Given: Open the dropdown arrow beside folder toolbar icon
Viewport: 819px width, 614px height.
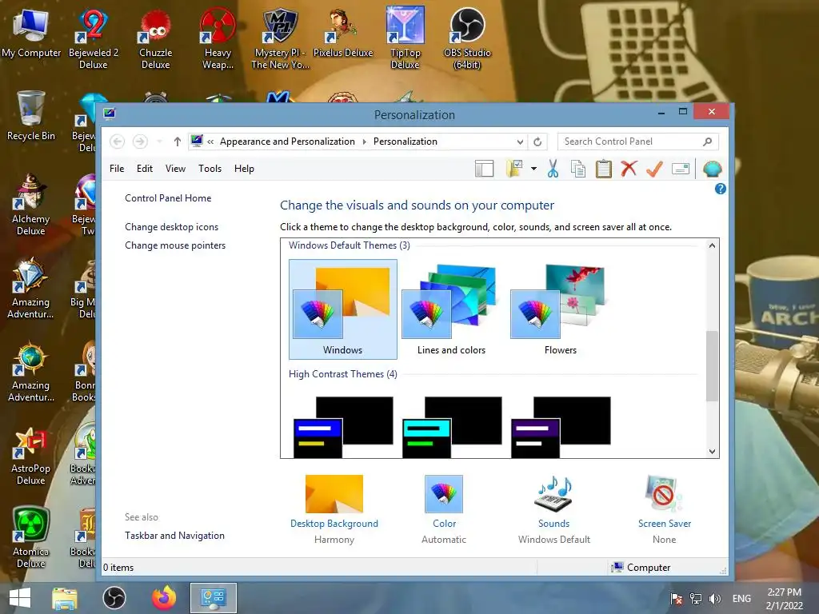Looking at the screenshot, I should click(x=533, y=169).
